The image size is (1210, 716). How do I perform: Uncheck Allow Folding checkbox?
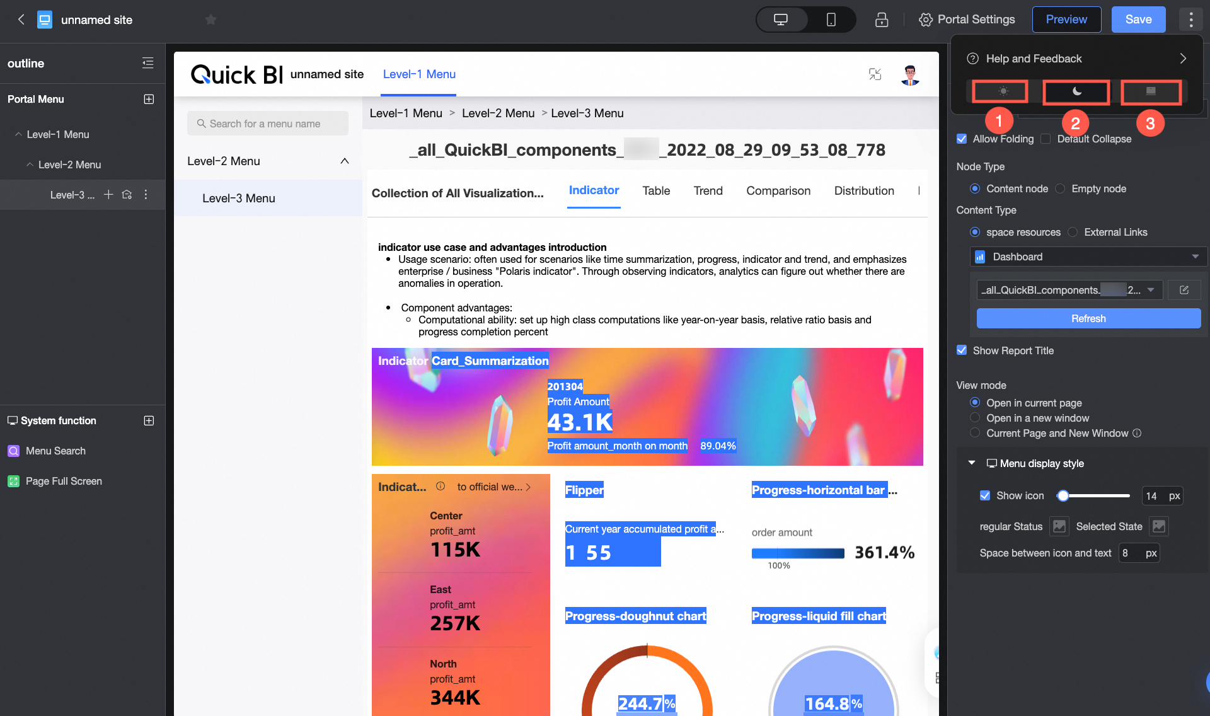pos(962,139)
